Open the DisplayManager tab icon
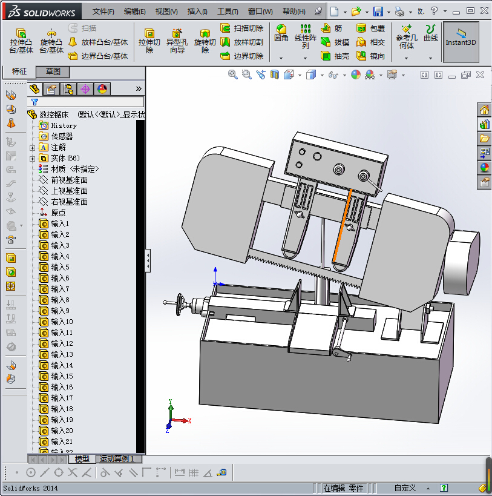Image resolution: width=492 pixels, height=496 pixels. (x=102, y=89)
